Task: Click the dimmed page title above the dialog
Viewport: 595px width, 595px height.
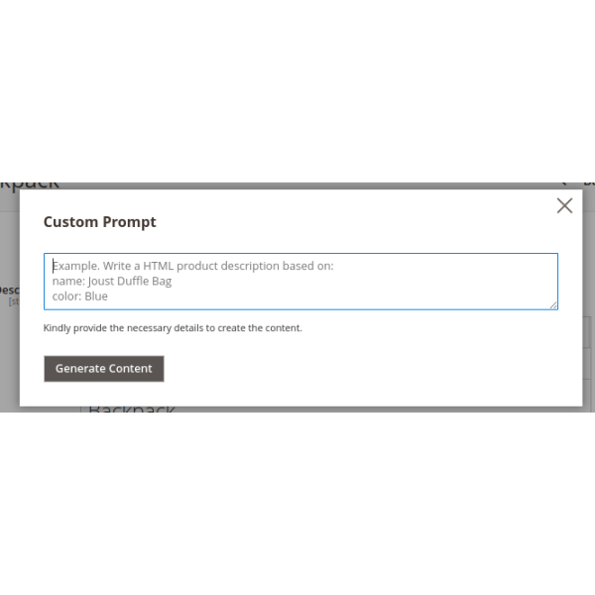Action: (x=30, y=184)
